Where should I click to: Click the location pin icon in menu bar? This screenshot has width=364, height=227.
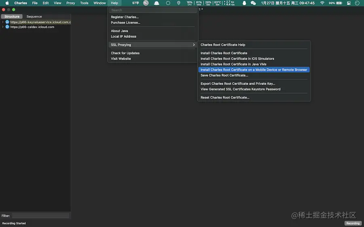[178, 3]
